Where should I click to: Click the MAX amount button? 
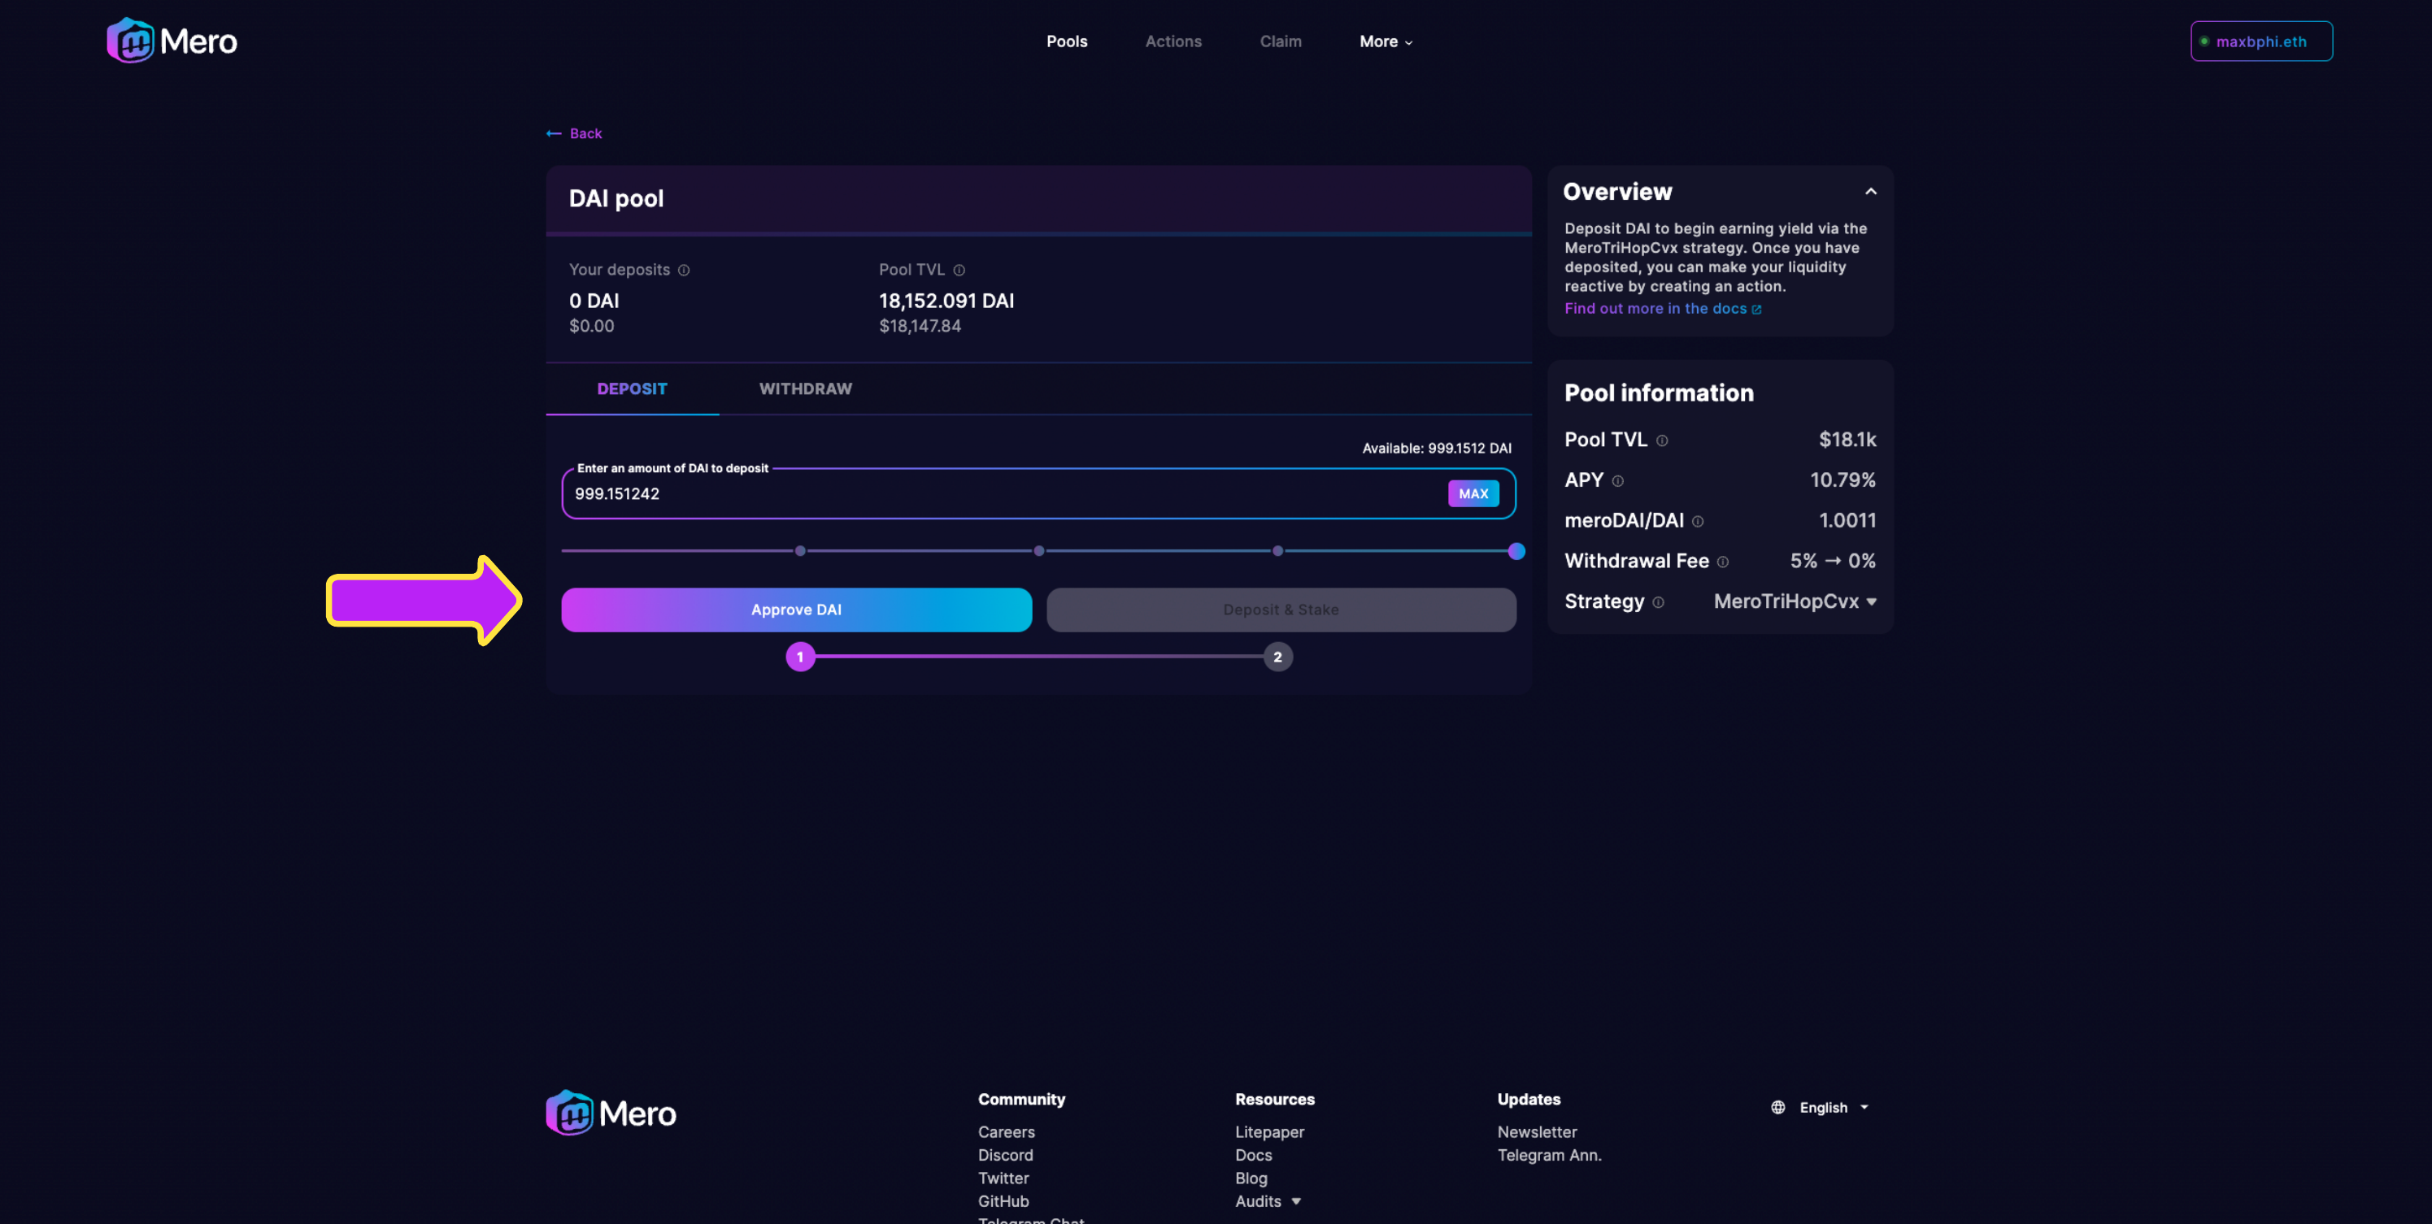tap(1473, 493)
